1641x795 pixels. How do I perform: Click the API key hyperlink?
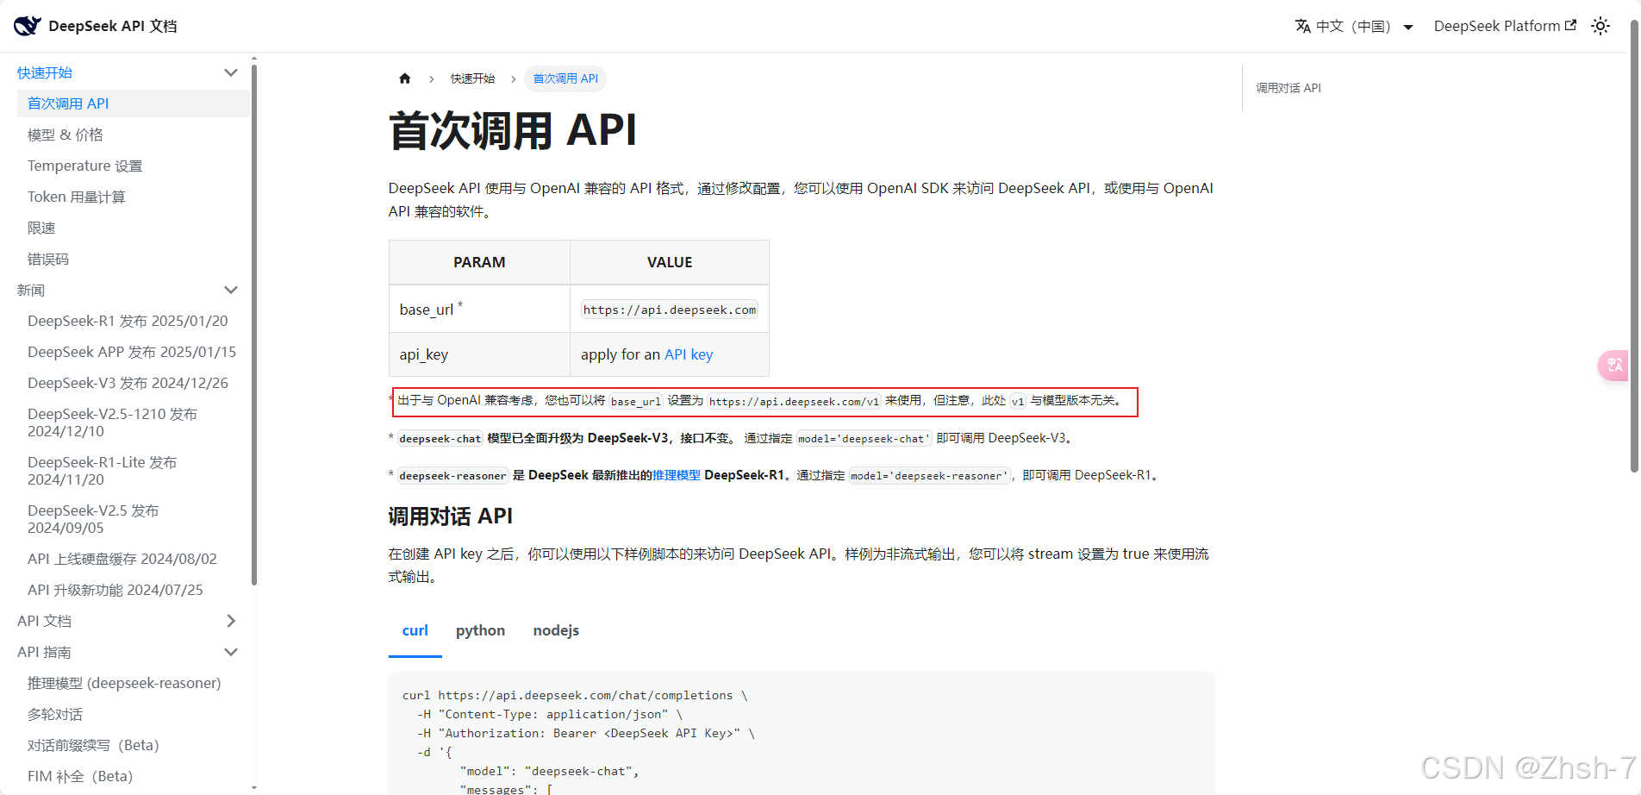[689, 354]
